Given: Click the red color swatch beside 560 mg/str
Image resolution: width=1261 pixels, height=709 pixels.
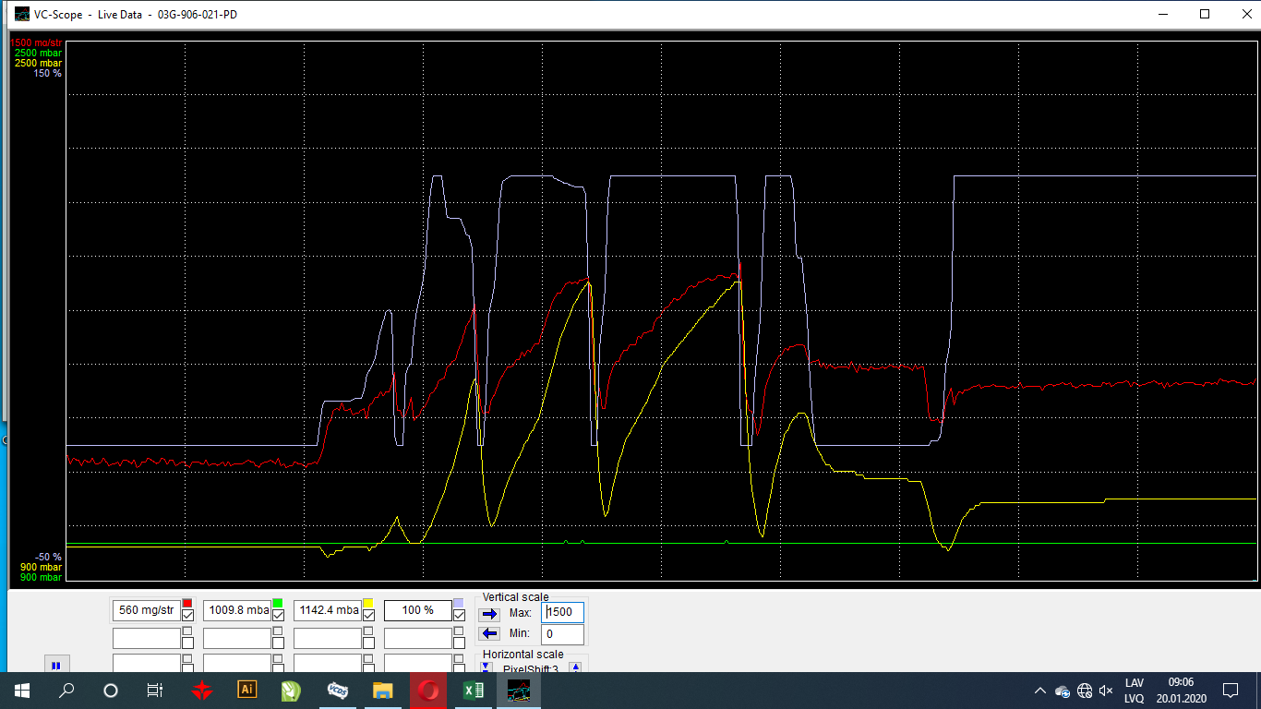Looking at the screenshot, I should pos(187,604).
